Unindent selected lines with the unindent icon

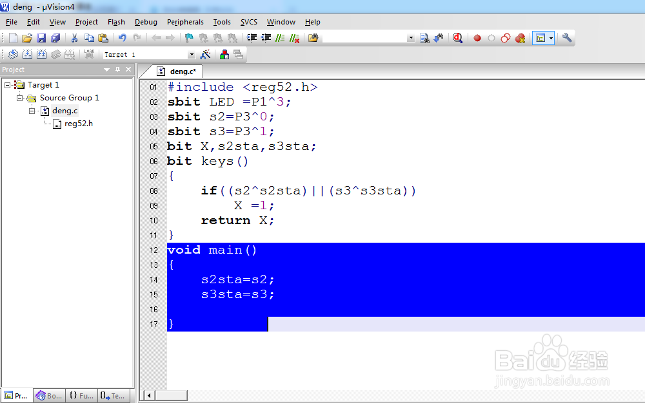(266, 38)
